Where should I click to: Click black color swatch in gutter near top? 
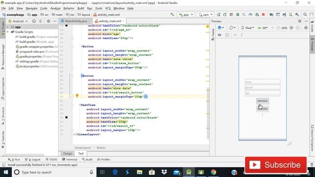[x=66, y=26]
